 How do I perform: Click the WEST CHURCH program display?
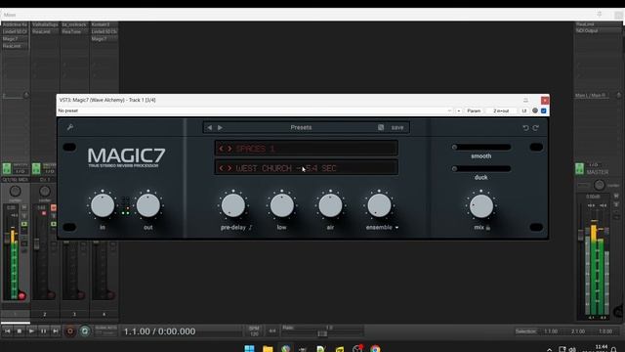click(x=306, y=168)
